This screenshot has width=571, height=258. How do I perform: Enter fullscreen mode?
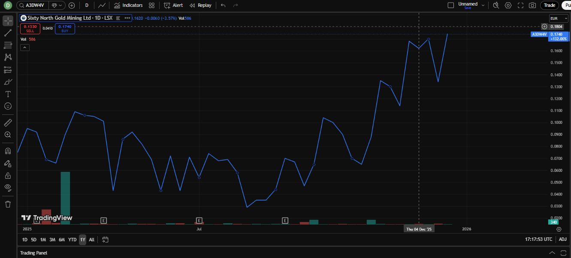pos(520,5)
